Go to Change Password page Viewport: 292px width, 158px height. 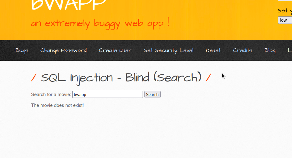pyautogui.click(x=63, y=50)
